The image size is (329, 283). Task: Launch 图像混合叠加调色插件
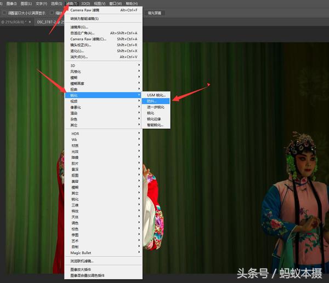(104, 275)
